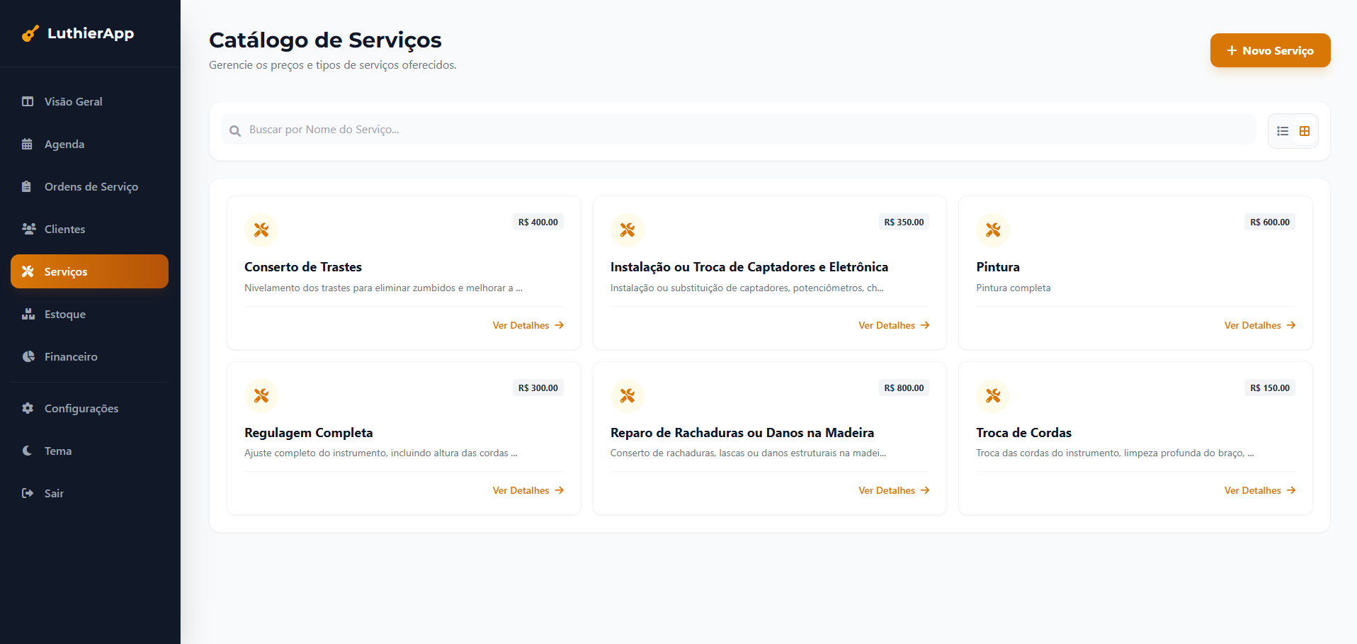Open the Agenda calendar menu item
The width and height of the screenshot is (1357, 644).
(x=64, y=145)
